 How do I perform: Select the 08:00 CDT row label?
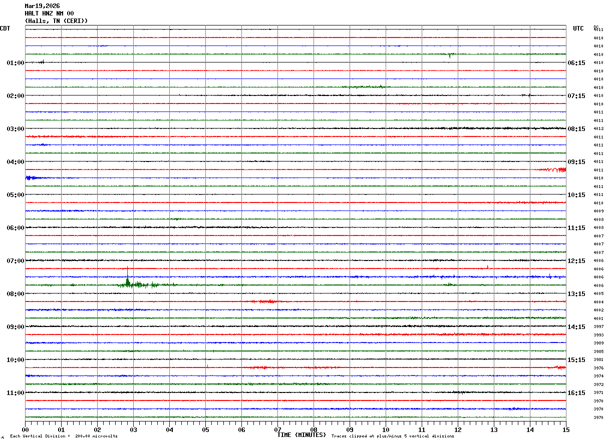click(x=16, y=294)
